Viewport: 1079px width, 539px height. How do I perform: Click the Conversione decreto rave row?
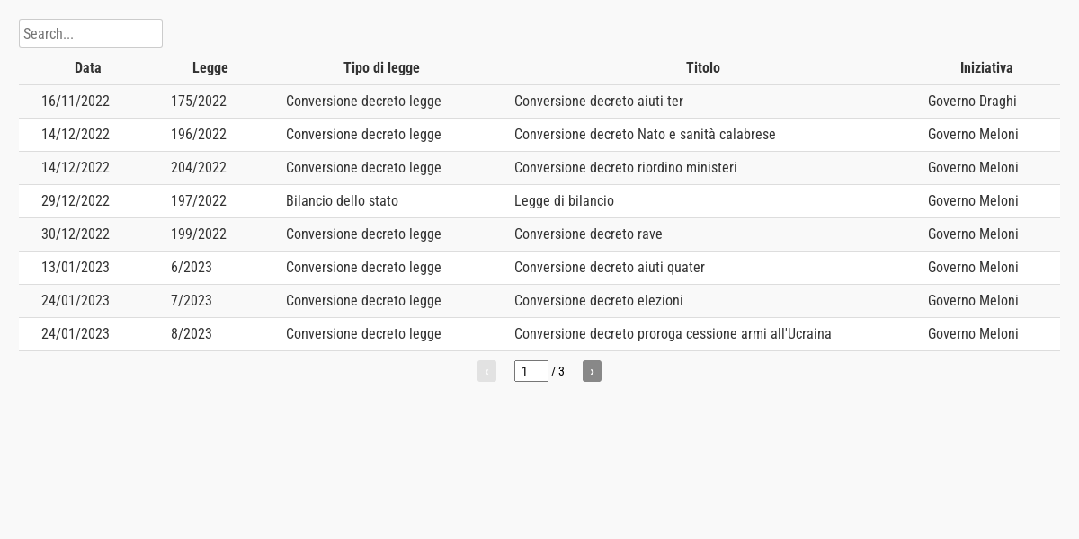[x=539, y=234]
